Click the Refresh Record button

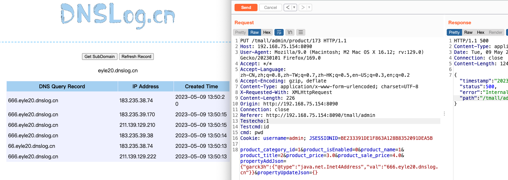point(136,56)
